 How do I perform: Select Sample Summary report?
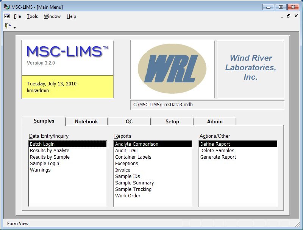coord(153,183)
